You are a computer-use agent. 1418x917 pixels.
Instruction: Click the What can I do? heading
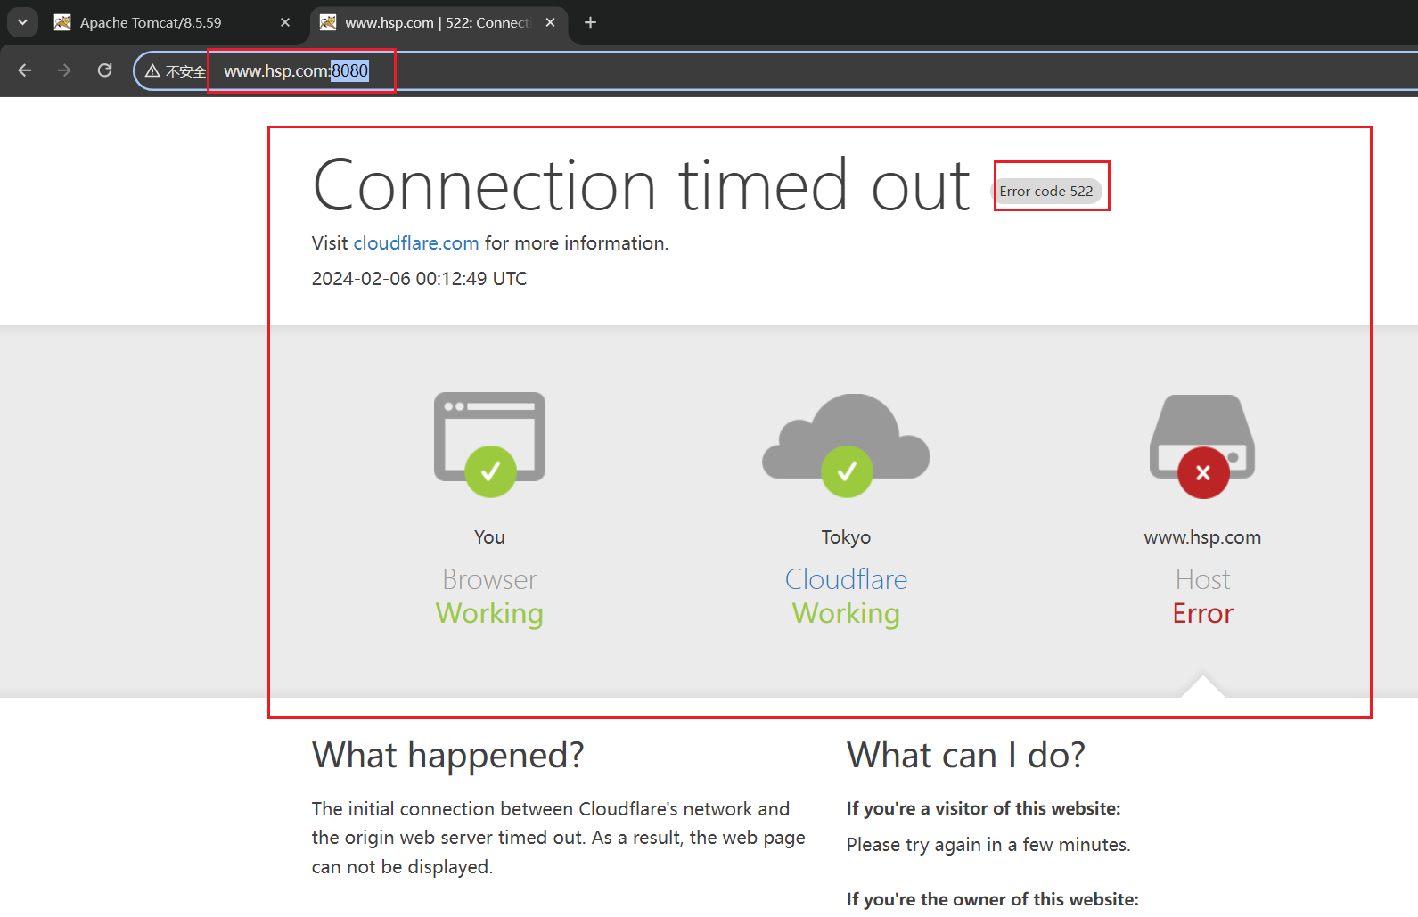pyautogui.click(x=966, y=755)
